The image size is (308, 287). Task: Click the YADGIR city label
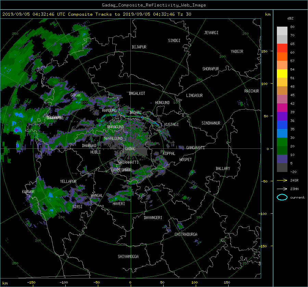(x=237, y=52)
